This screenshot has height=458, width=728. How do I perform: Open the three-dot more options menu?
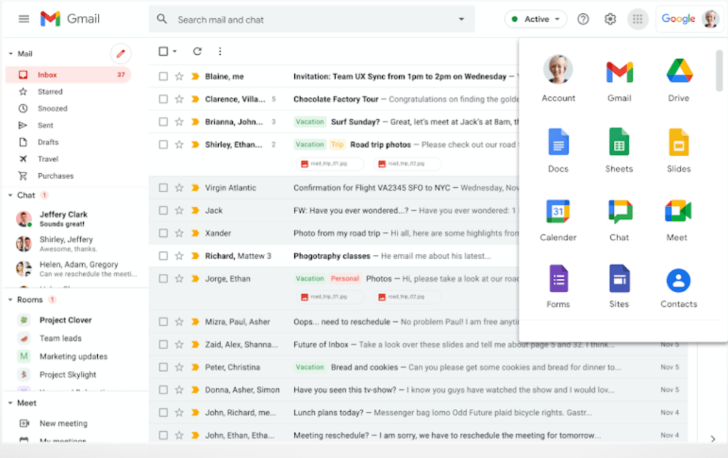click(219, 51)
